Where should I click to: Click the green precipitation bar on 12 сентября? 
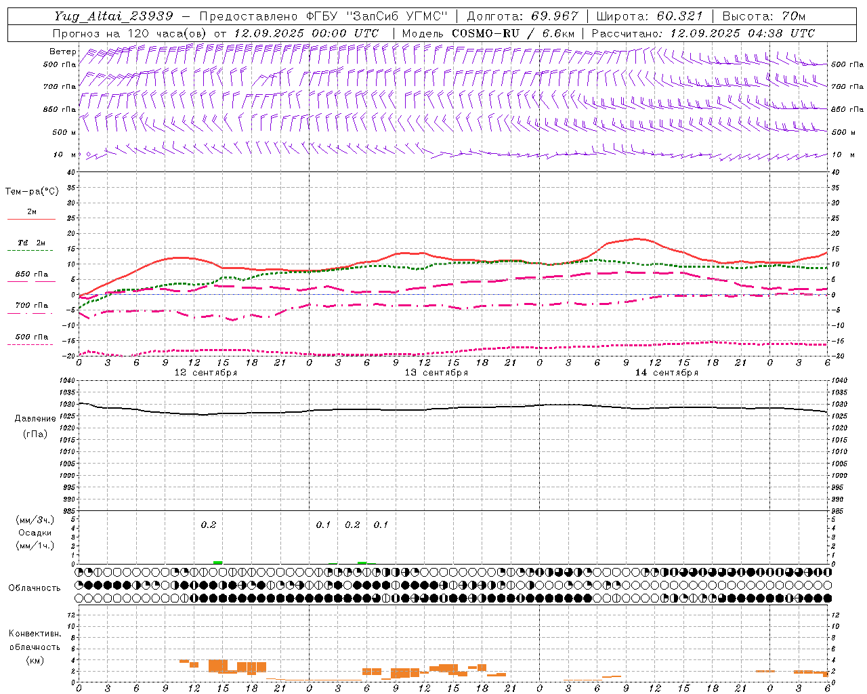coord(217,563)
